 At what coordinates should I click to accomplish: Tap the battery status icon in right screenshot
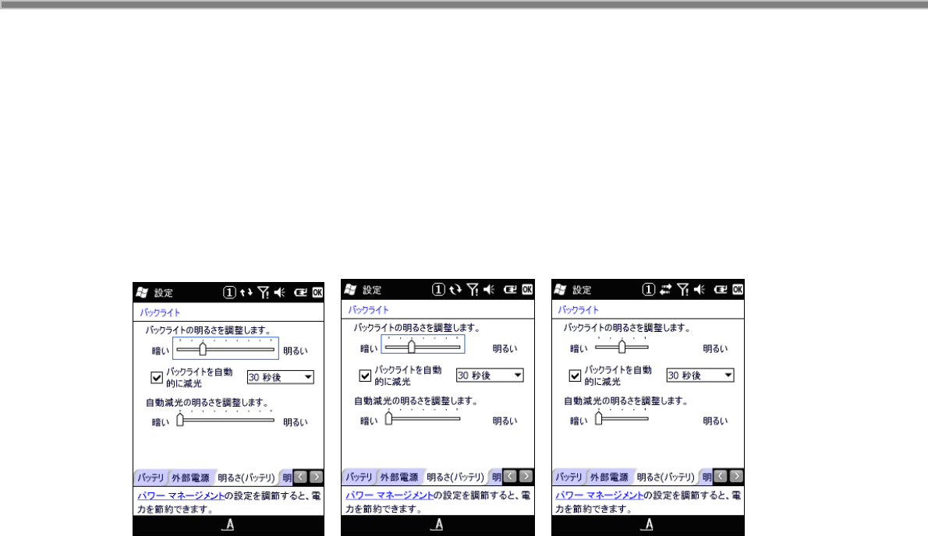point(721,290)
